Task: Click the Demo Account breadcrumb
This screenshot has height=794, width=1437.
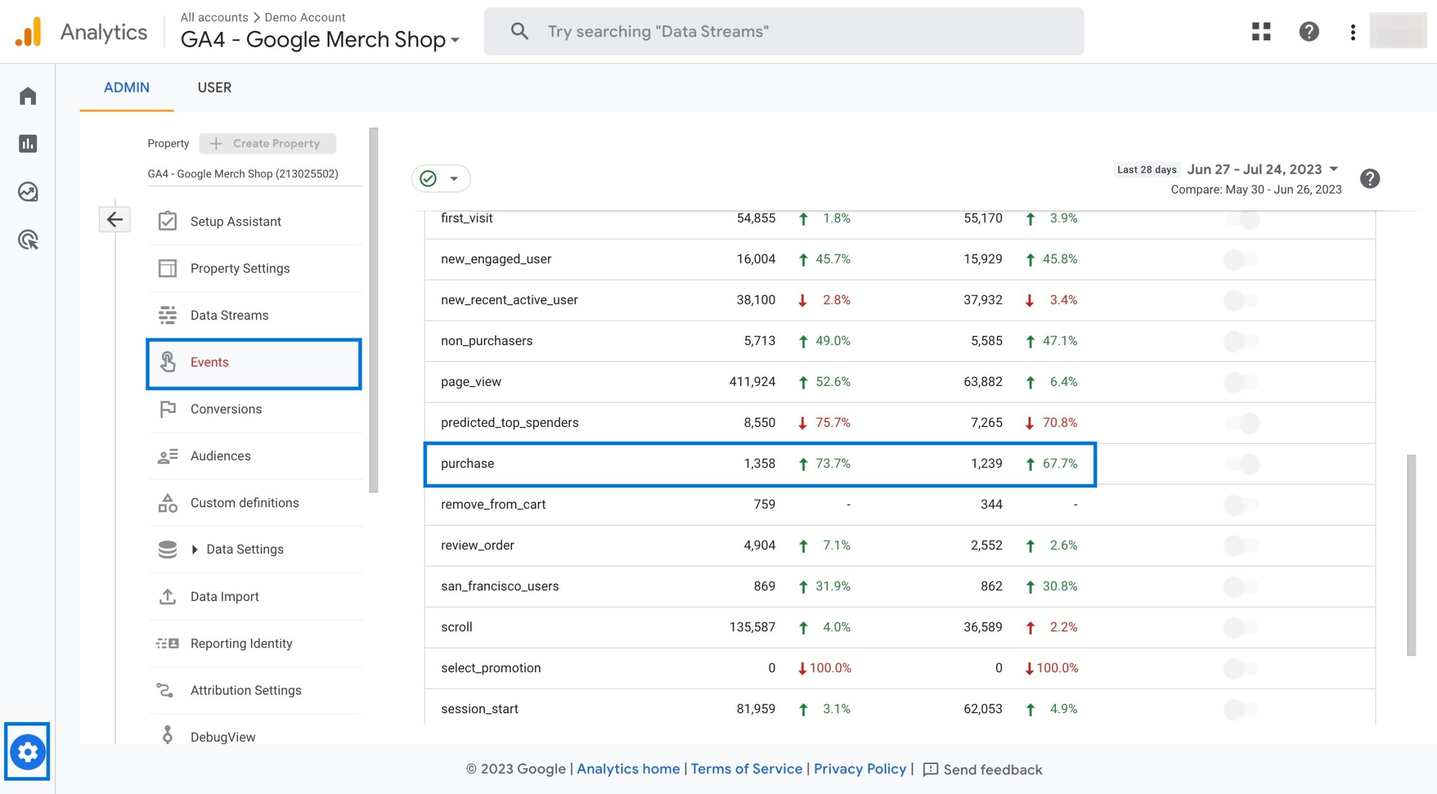Action: point(305,17)
